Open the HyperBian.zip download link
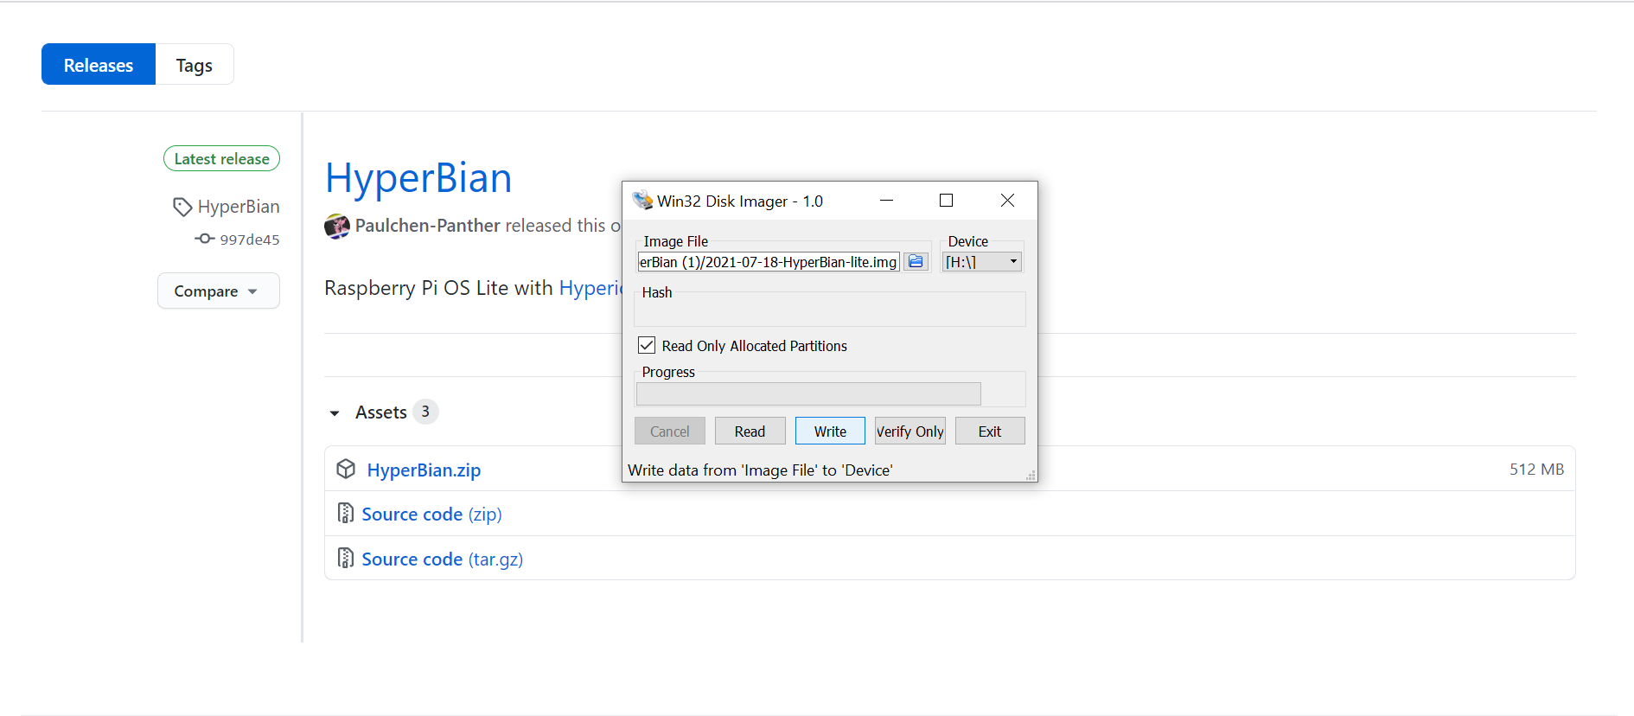This screenshot has width=1634, height=716. click(x=424, y=470)
